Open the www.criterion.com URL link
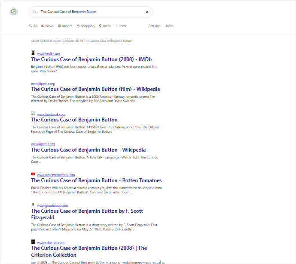Screen dimensions: 296x264 (51, 242)
